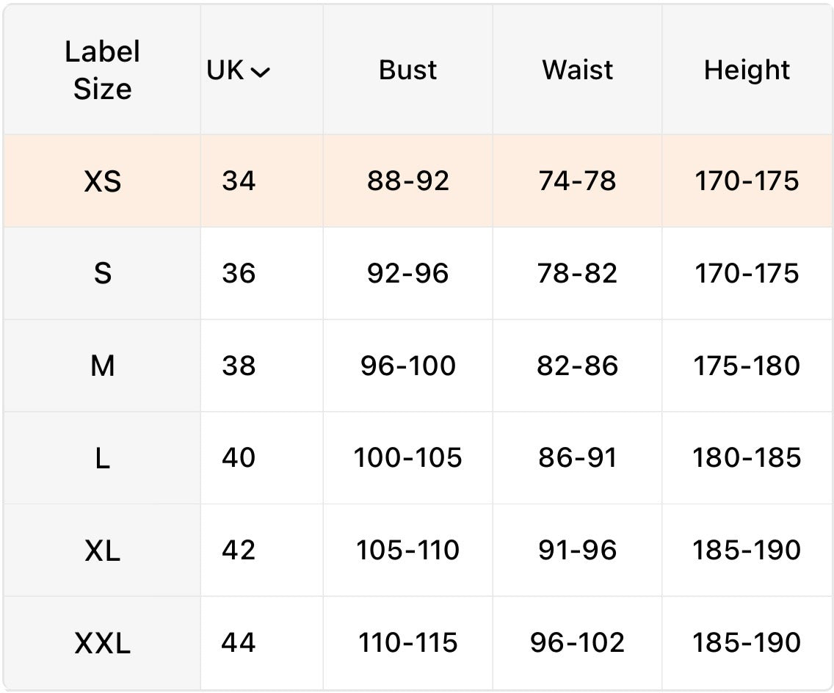Click the 96-100 bust measurement

click(x=407, y=366)
